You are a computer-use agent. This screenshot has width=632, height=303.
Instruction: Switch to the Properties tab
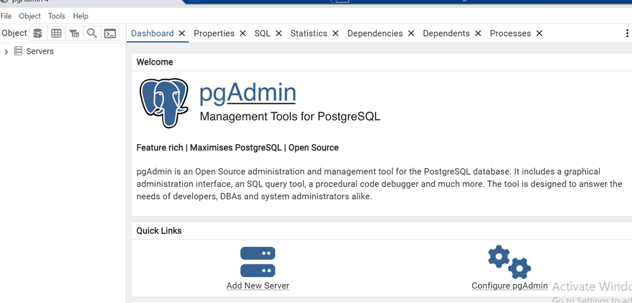214,34
